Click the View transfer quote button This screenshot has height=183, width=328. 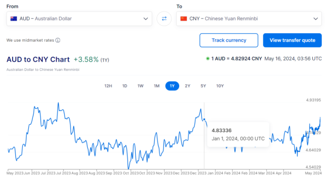[293, 40]
